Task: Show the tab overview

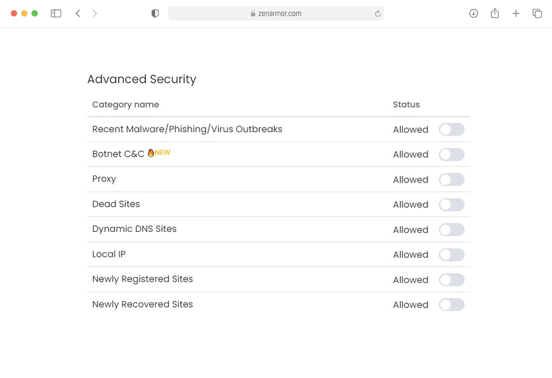Action: point(537,13)
